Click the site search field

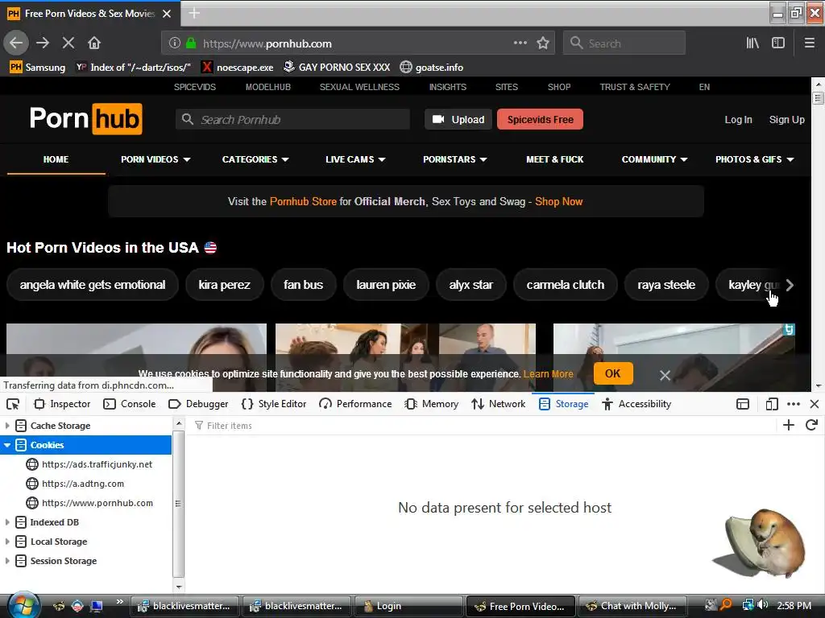pyautogui.click(x=293, y=120)
